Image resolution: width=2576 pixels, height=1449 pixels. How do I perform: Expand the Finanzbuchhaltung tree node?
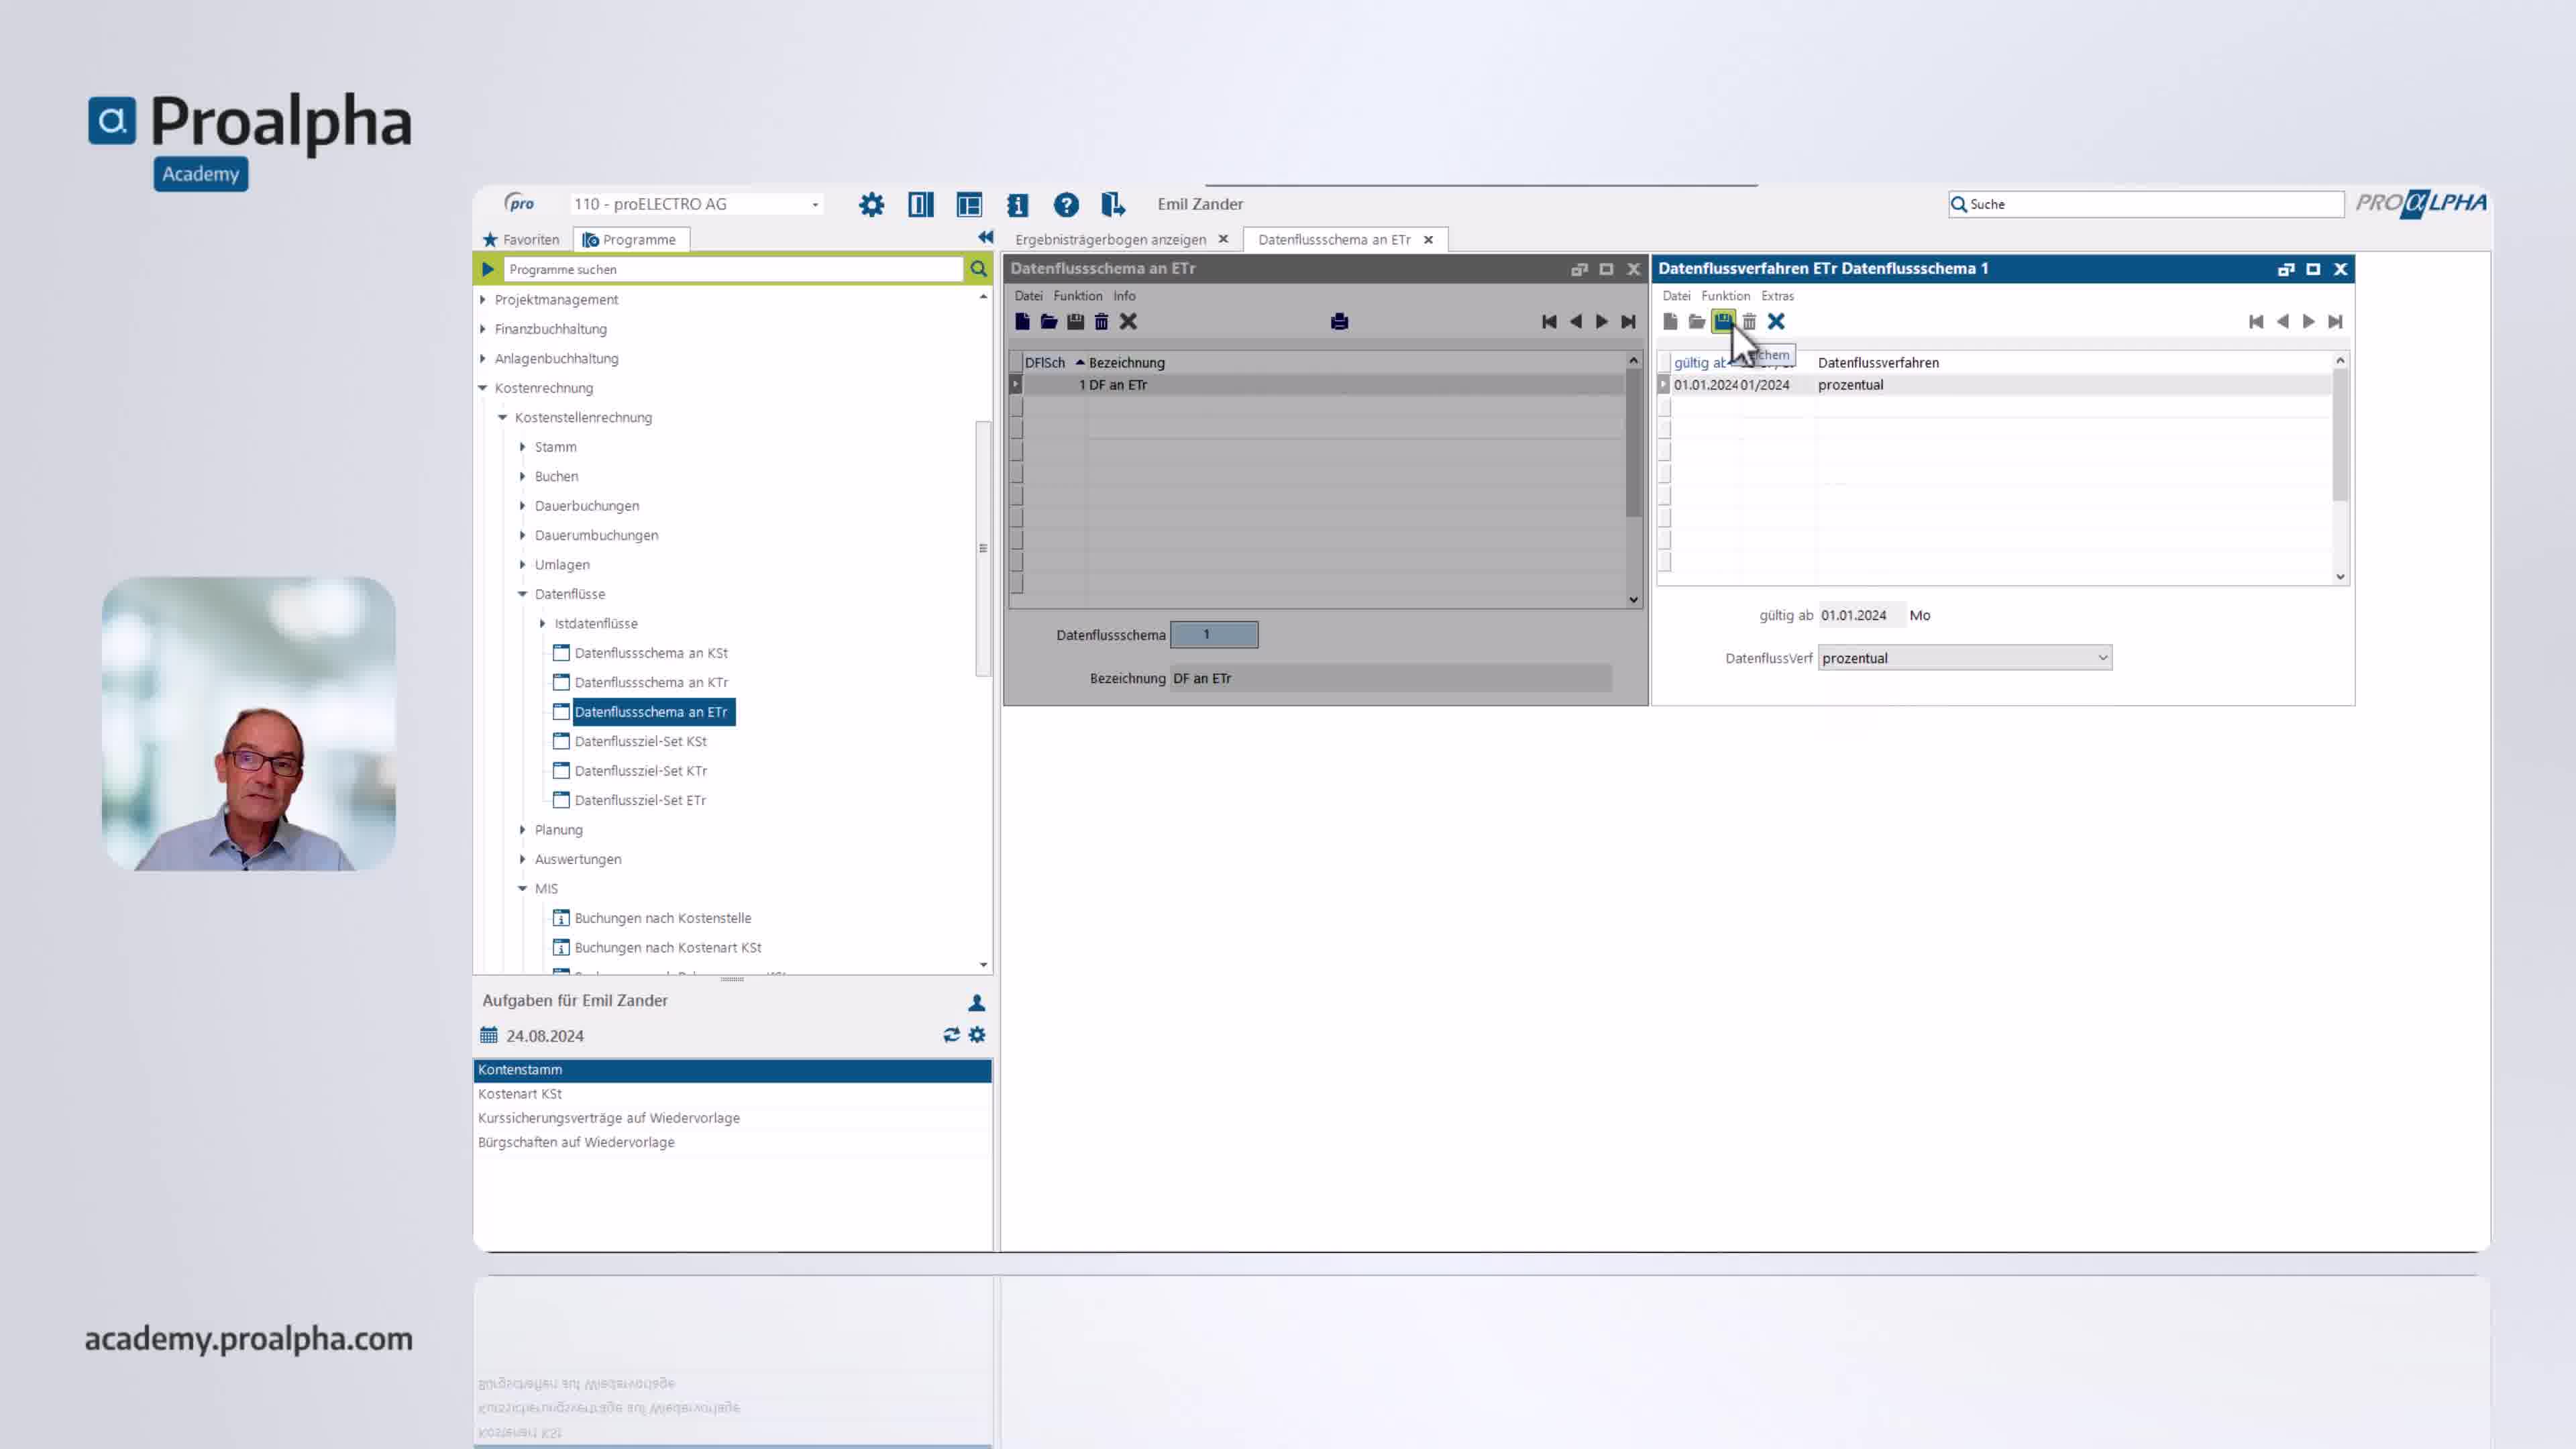tap(483, 329)
